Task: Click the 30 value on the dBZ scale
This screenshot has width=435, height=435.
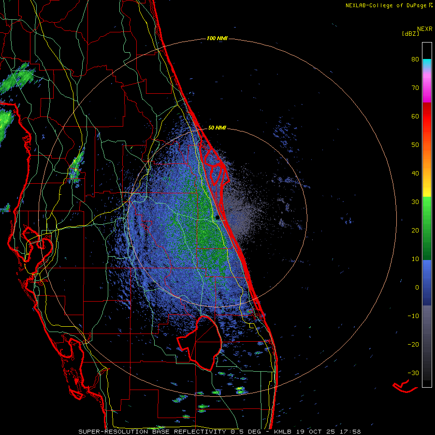Action: point(415,202)
